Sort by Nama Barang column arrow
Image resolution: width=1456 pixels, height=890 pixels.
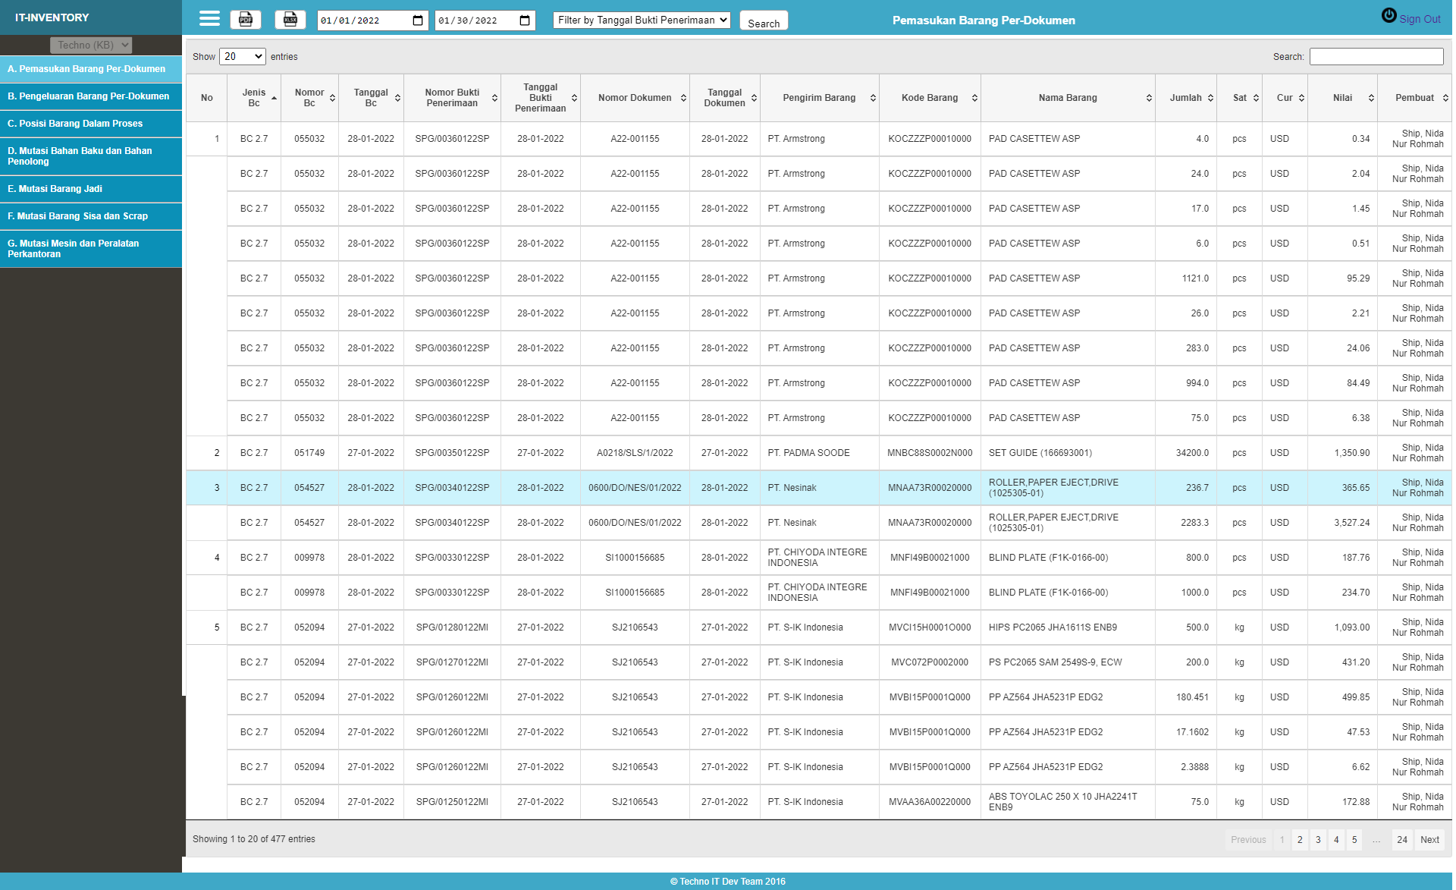1149,98
